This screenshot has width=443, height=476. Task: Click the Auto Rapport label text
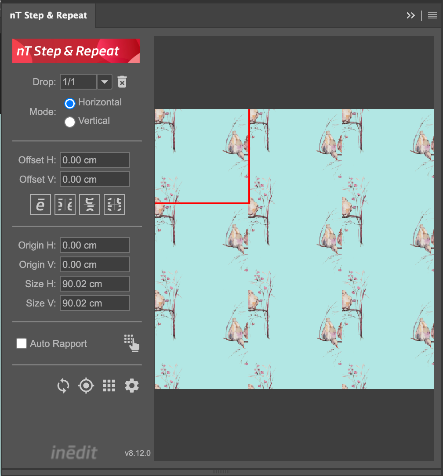point(58,344)
